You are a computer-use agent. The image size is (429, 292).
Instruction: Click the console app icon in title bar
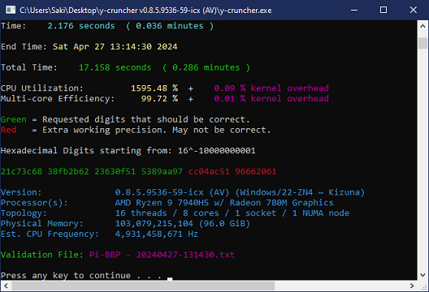pyautogui.click(x=11, y=10)
